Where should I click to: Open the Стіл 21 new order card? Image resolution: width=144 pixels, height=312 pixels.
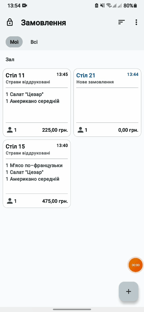107,103
